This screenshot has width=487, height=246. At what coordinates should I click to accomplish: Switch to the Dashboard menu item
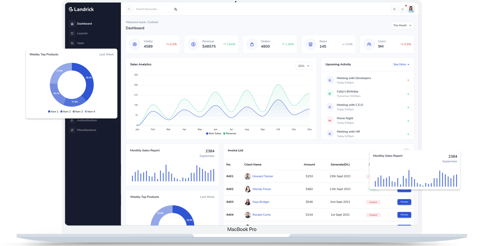coord(85,24)
